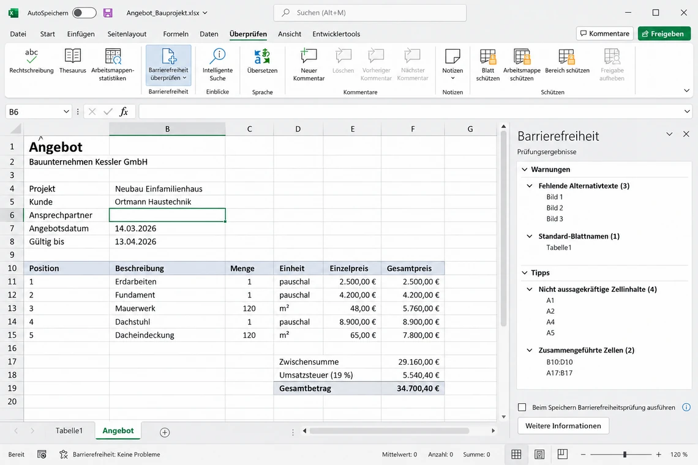This screenshot has width=698, height=465.
Task: Click the 120 % zoom level
Action: point(679,455)
